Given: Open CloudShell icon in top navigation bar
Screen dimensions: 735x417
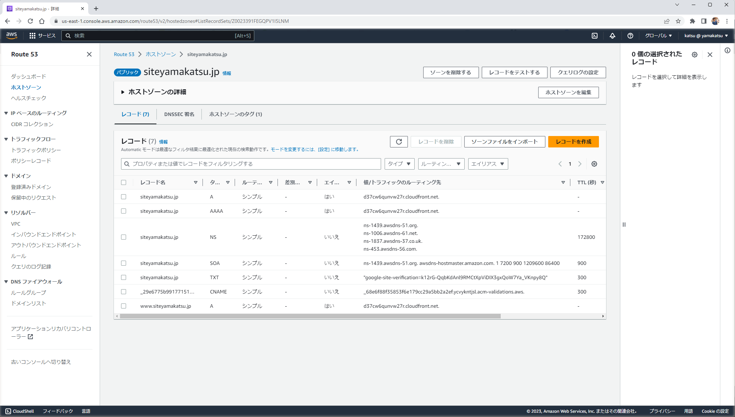Looking at the screenshot, I should point(595,36).
